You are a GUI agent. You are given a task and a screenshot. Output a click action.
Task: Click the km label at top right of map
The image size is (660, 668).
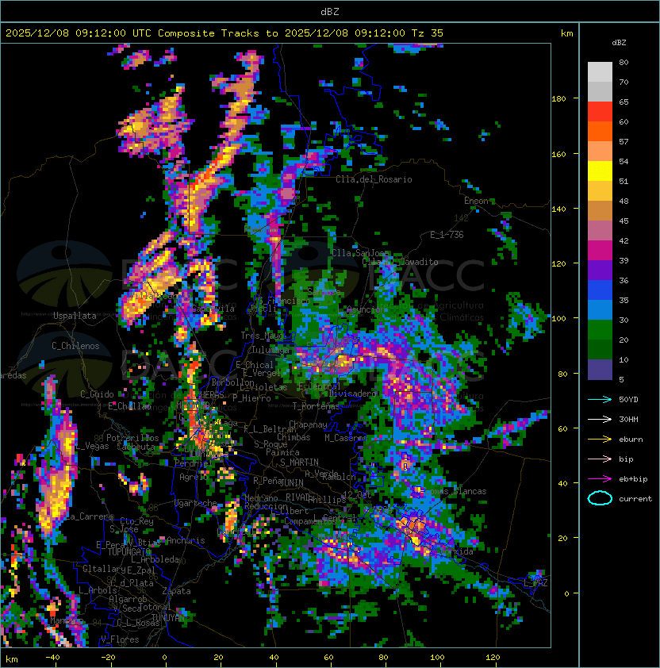point(566,33)
